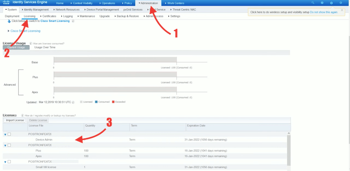The height and width of the screenshot is (171, 350).
Task: Click the Plus row in licenses table
Action: (145, 151)
